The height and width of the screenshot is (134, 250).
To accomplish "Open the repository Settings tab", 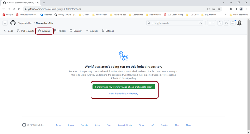I will click(x=107, y=31).
